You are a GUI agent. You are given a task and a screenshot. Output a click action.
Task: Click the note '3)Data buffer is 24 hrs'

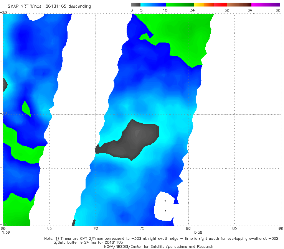(88, 242)
